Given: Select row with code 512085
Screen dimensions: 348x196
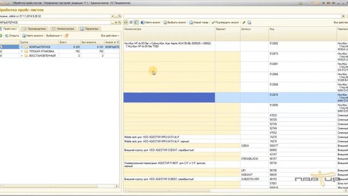Looking at the screenshot, I should [x=235, y=108].
